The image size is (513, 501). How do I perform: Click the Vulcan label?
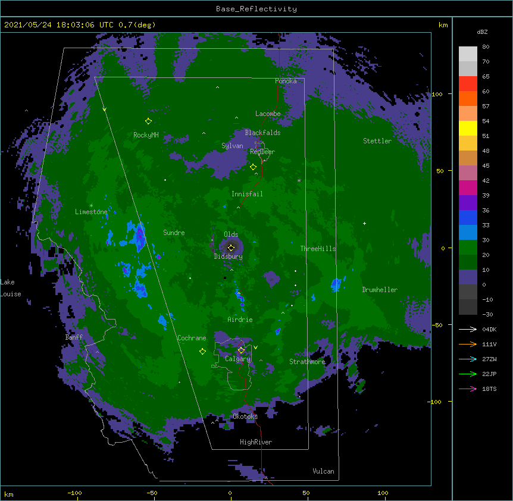click(x=323, y=471)
